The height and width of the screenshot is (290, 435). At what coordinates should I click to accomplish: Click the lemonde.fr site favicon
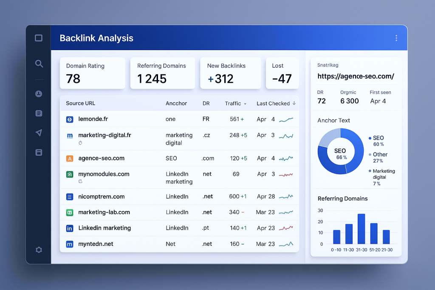click(x=70, y=119)
